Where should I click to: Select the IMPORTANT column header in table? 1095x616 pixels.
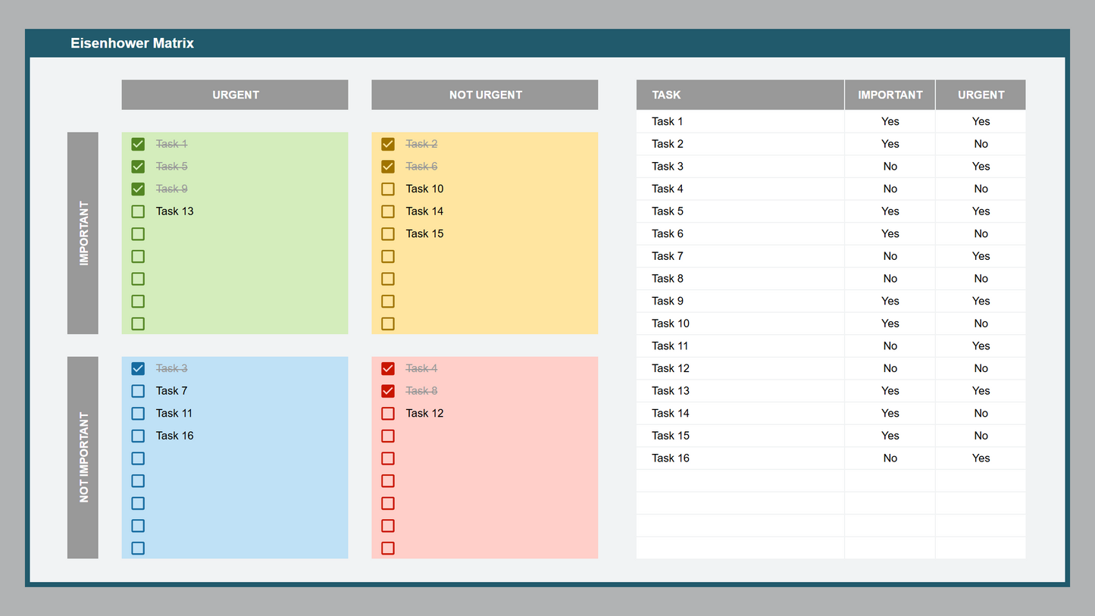(x=890, y=95)
